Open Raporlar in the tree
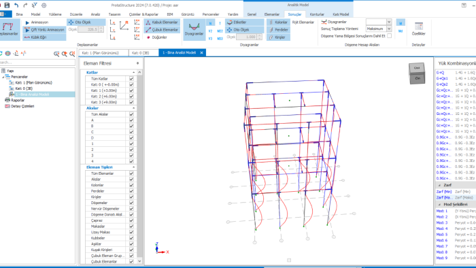Screen dimensions: 476x268 [x=17, y=100]
